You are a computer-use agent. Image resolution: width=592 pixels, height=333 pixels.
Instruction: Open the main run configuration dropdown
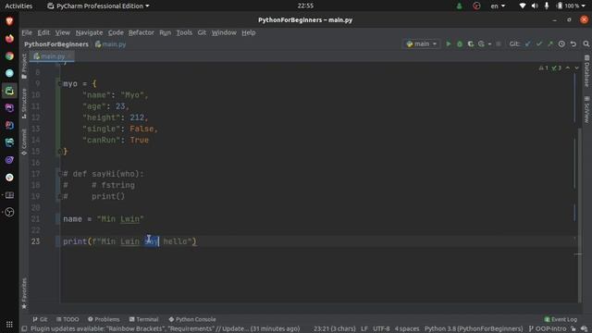click(422, 44)
